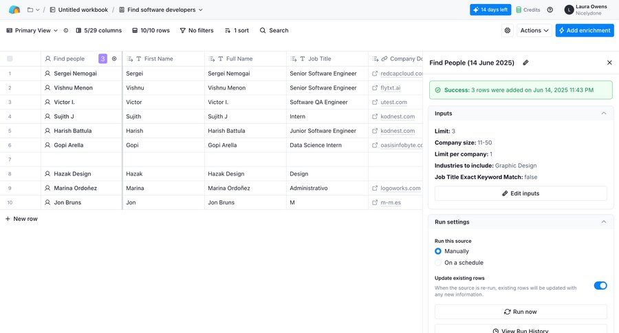The image size is (619, 333).
Task: Click the pencil icon to rename Find People source
Action: (525, 63)
